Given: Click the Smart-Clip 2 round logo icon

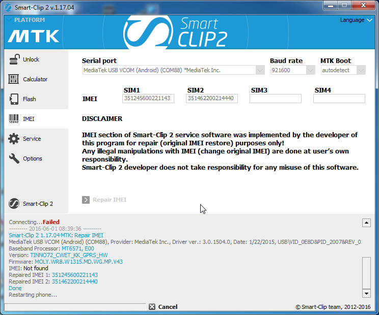Looking at the screenshot, I should (14, 204).
